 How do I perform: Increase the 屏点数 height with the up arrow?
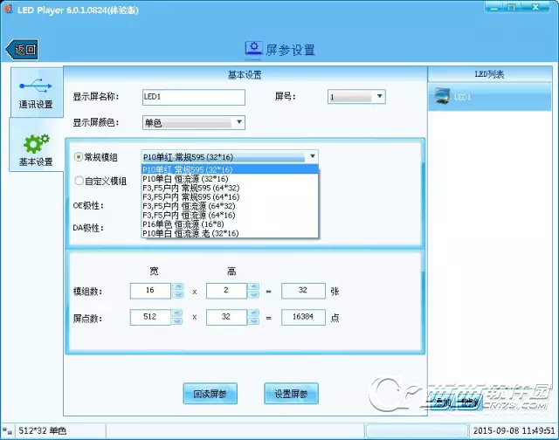pyautogui.click(x=253, y=313)
